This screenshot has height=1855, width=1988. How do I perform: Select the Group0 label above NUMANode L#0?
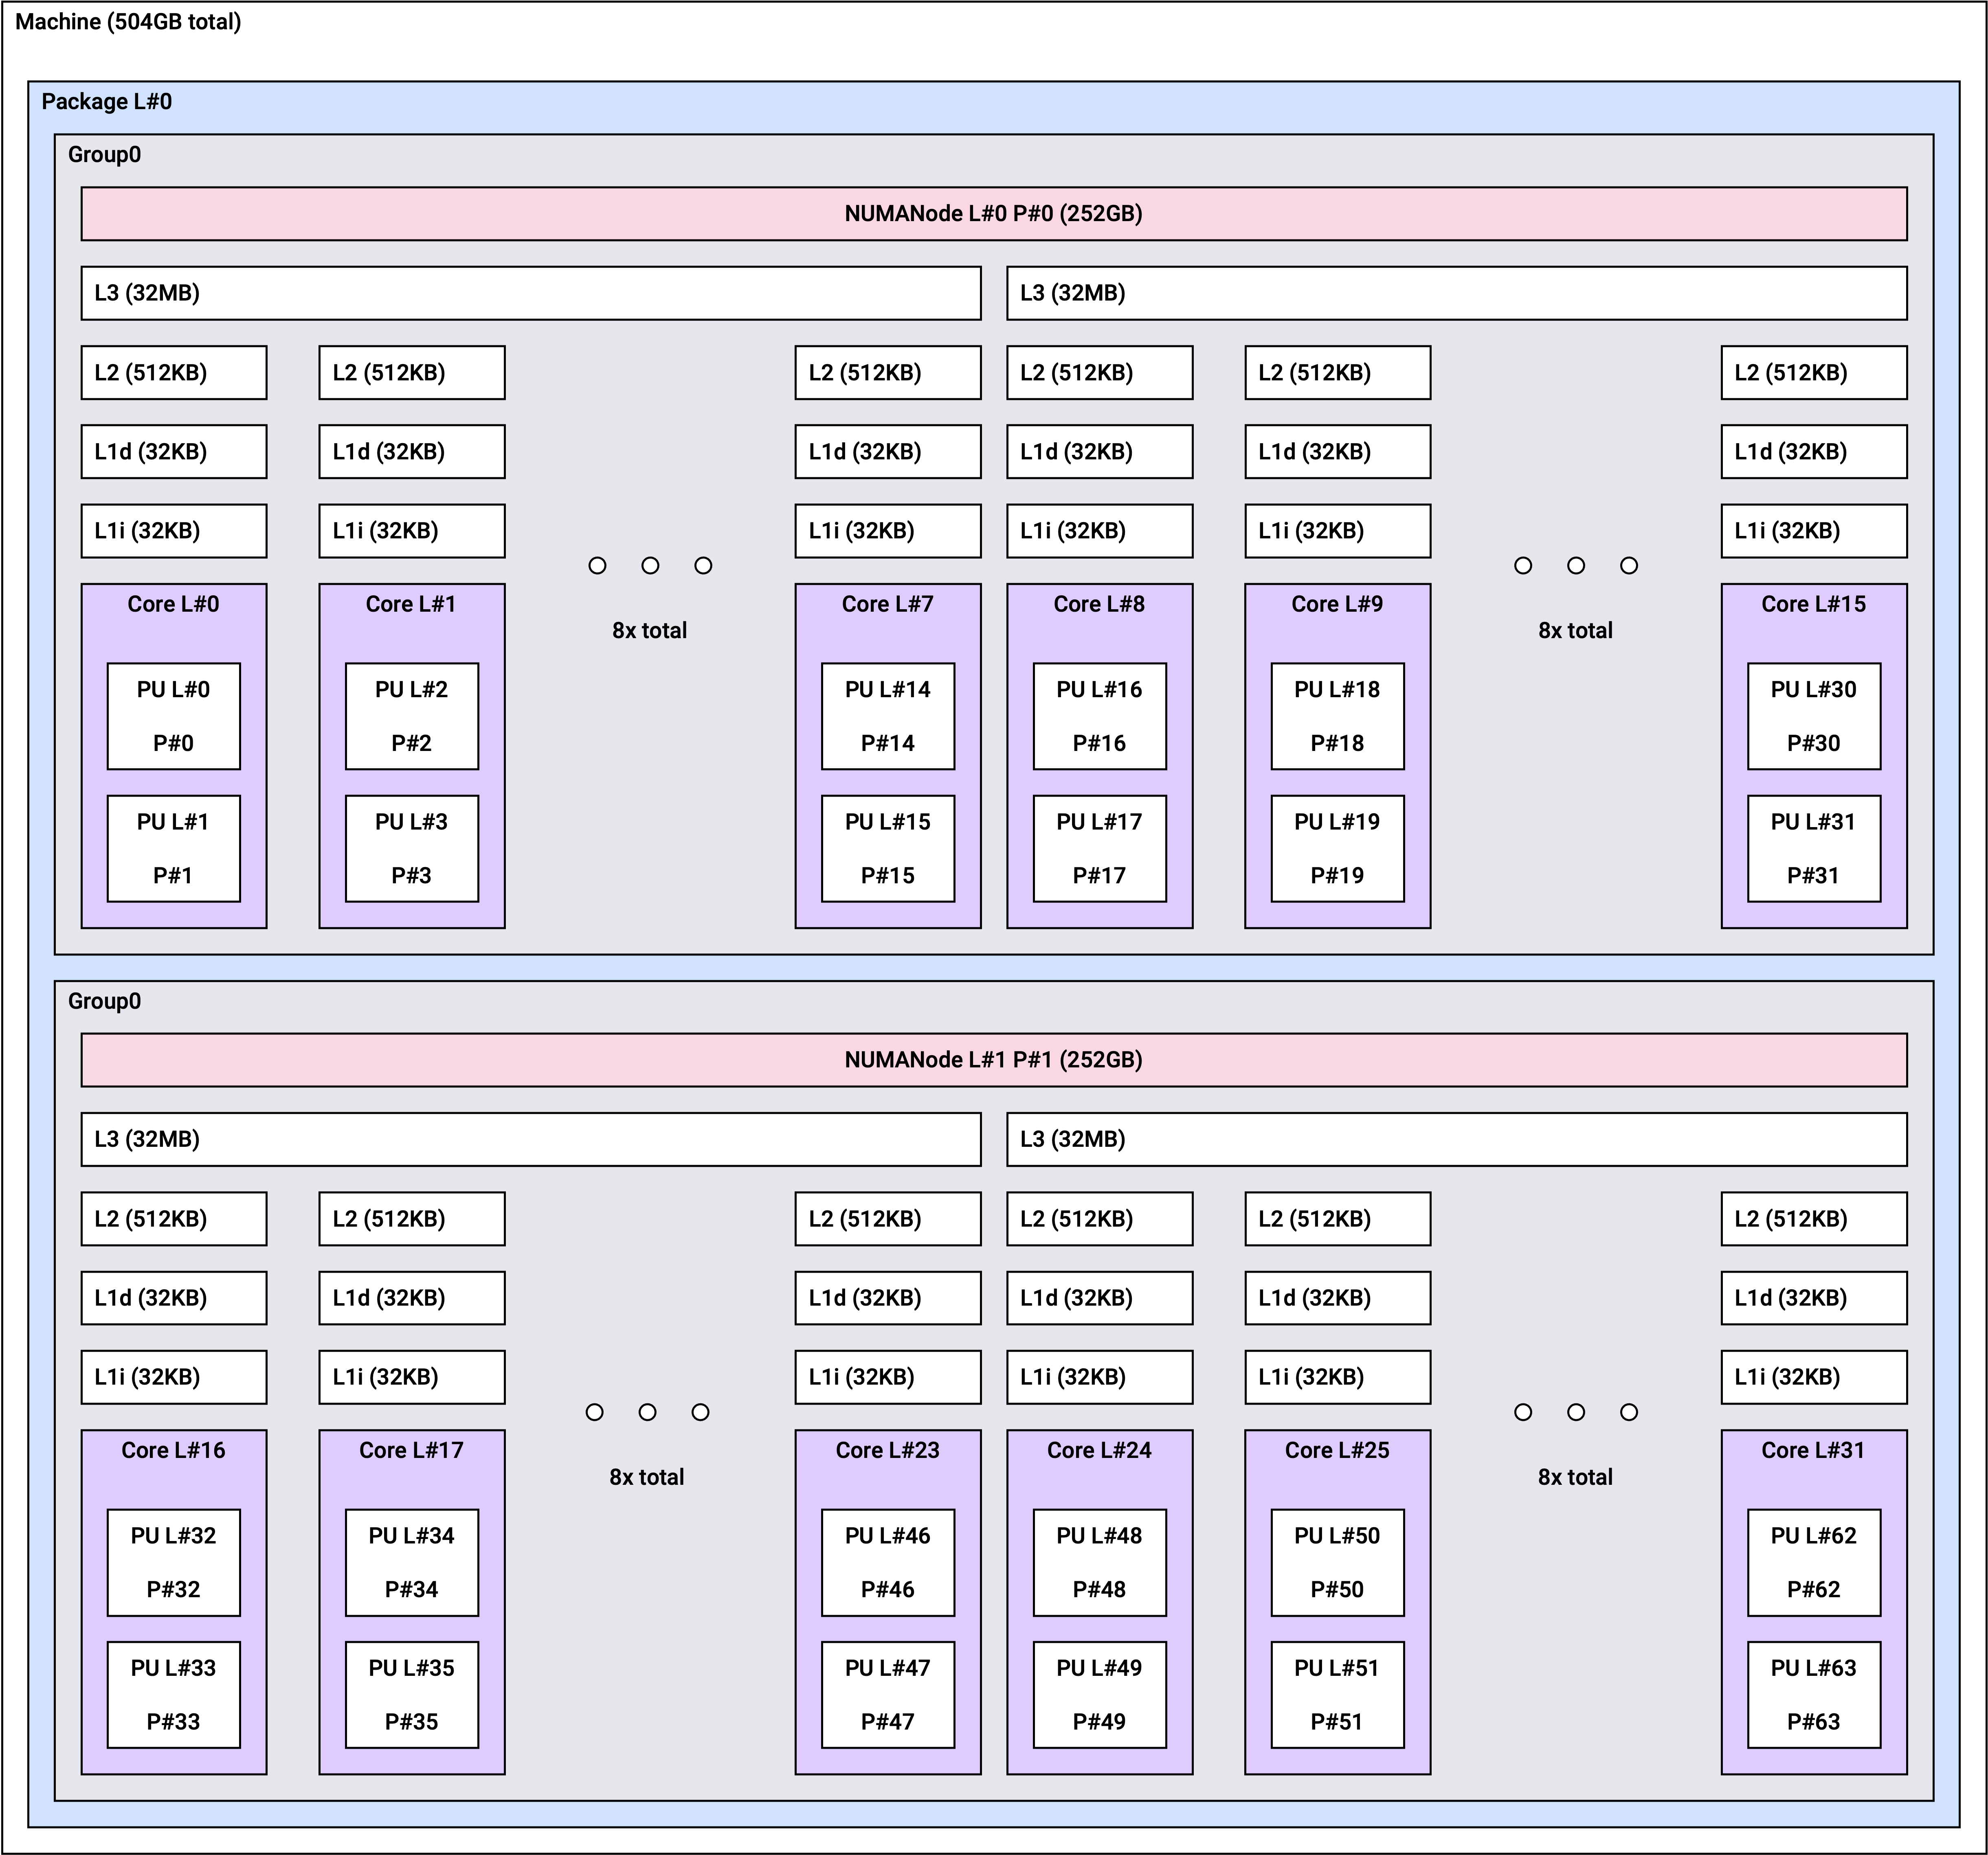tap(104, 155)
